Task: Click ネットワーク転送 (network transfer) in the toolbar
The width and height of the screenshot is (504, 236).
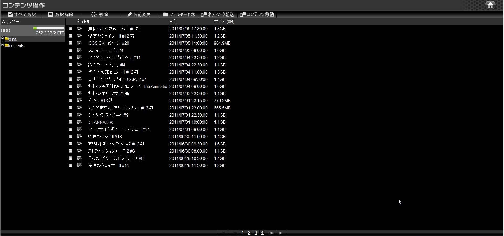Action: coord(217,14)
